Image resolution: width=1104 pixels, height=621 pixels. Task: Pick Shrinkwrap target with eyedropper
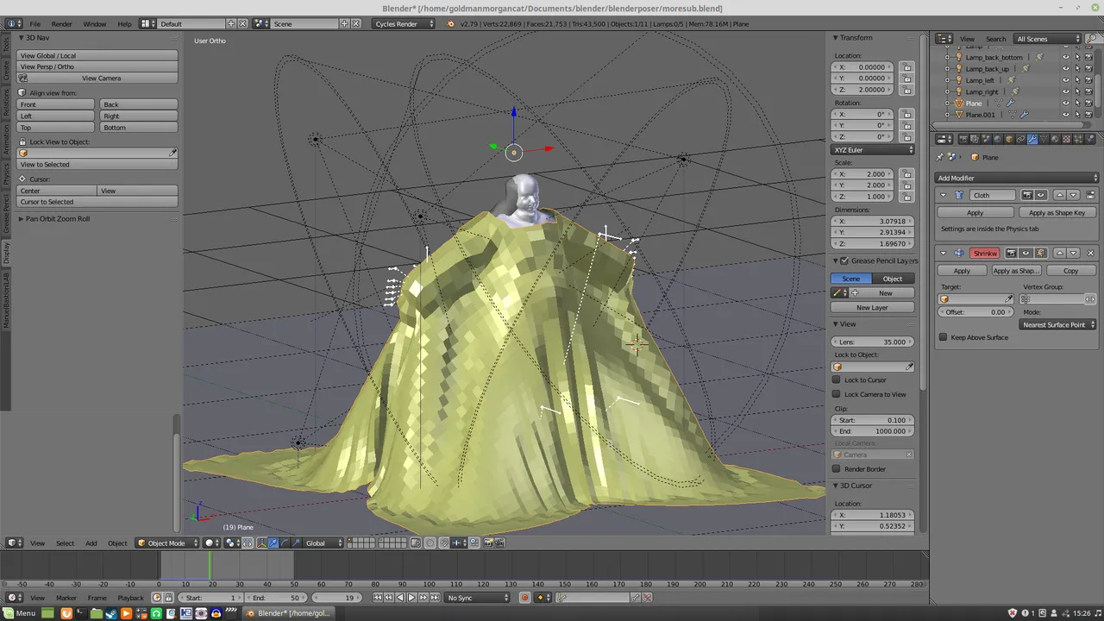[1009, 299]
